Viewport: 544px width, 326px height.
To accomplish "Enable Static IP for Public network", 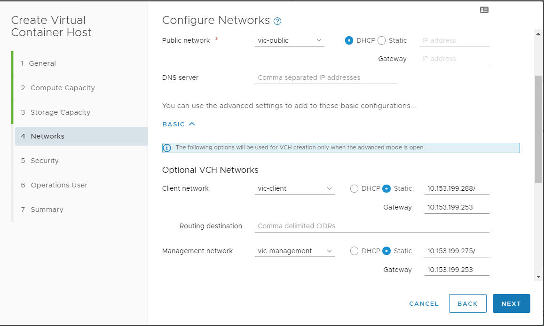I will pos(382,40).
